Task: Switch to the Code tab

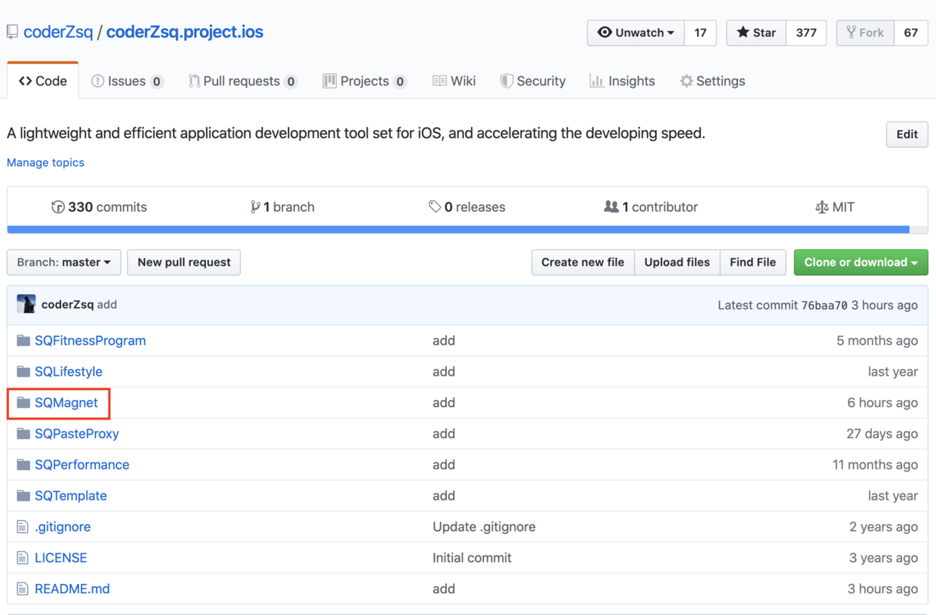Action: point(43,81)
